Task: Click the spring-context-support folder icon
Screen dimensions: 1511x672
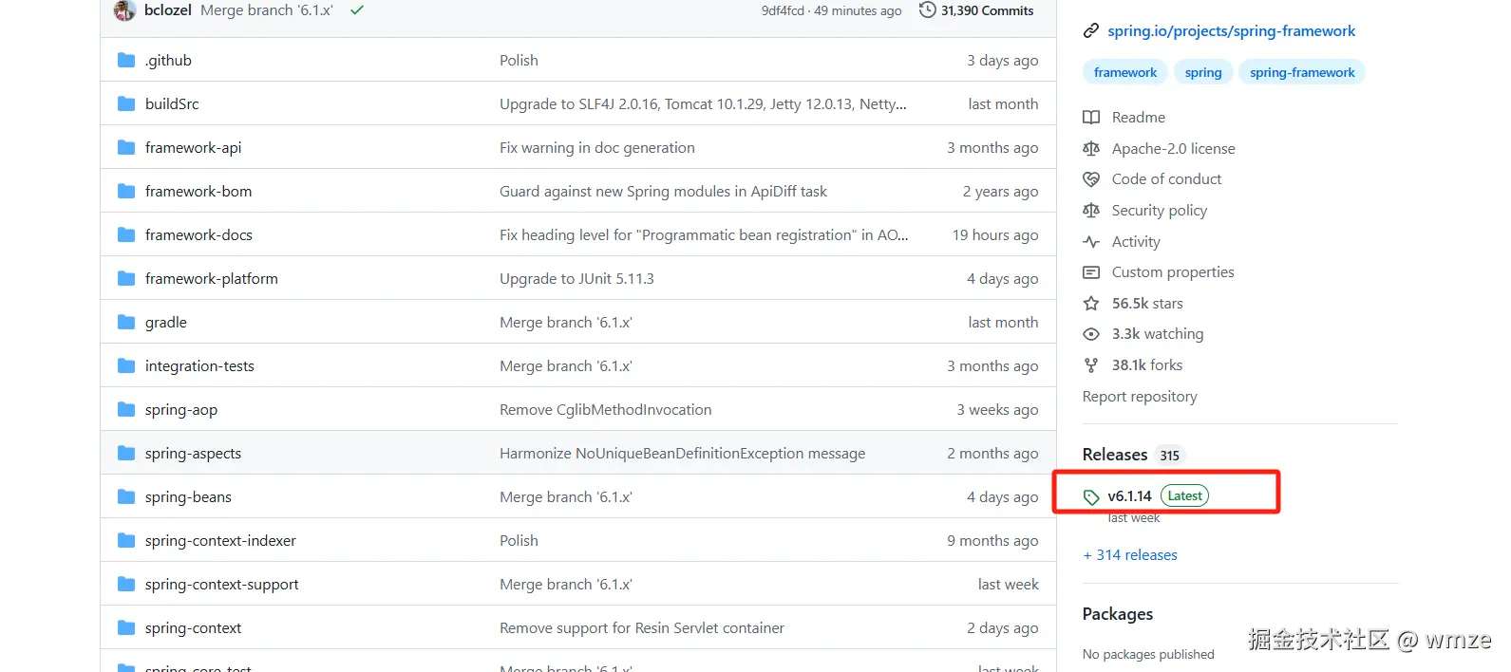Action: pyautogui.click(x=126, y=584)
